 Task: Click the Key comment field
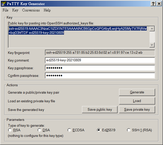coord(100,60)
